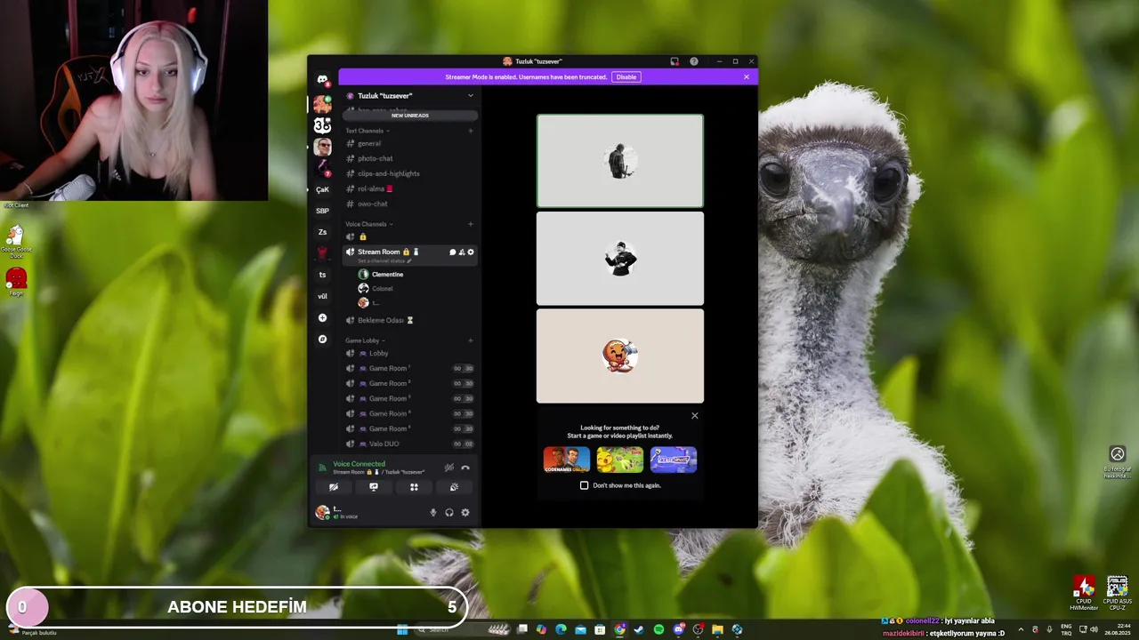The width and height of the screenshot is (1139, 640).
Task: Add a server with plus icon
Action: point(322,317)
